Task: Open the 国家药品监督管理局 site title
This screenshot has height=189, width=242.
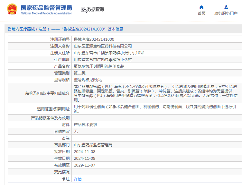Action: pos(46,7)
